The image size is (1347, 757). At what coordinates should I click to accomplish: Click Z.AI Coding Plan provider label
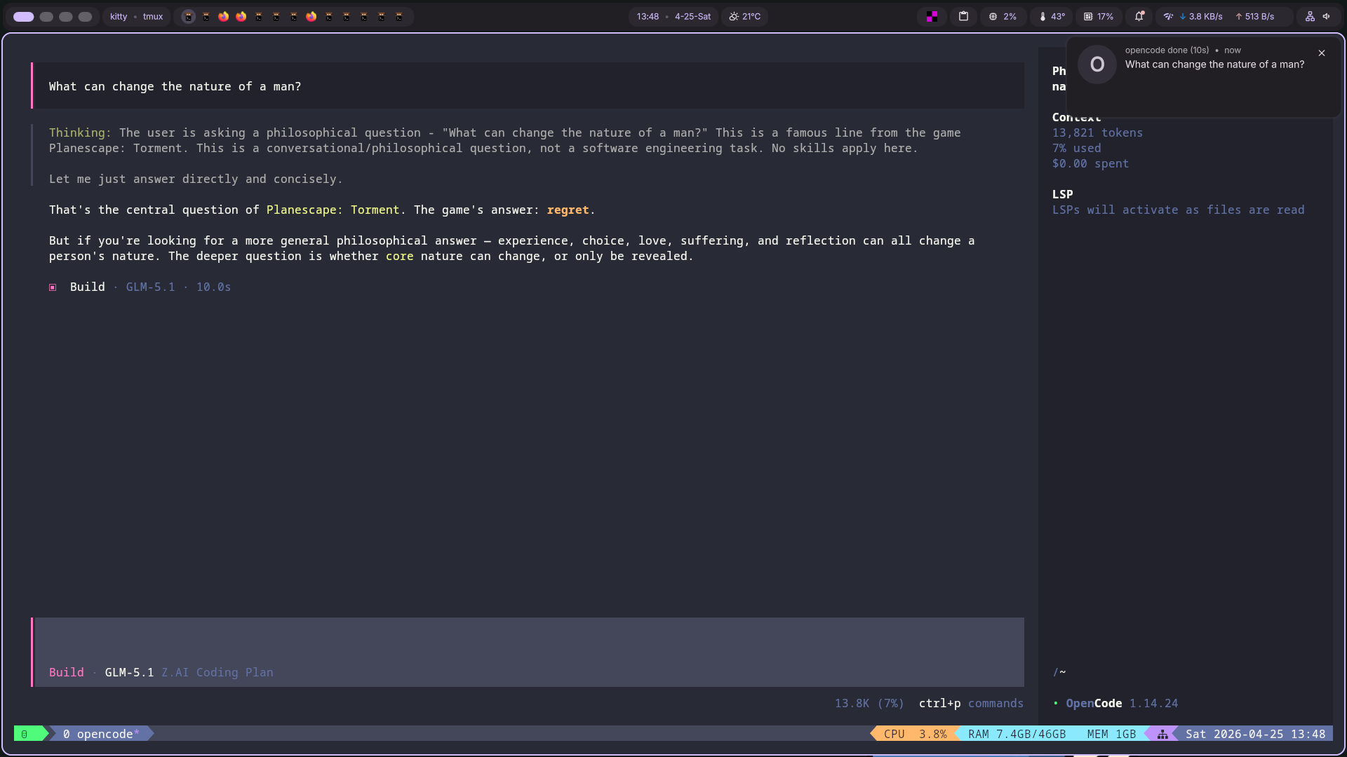coord(217,672)
